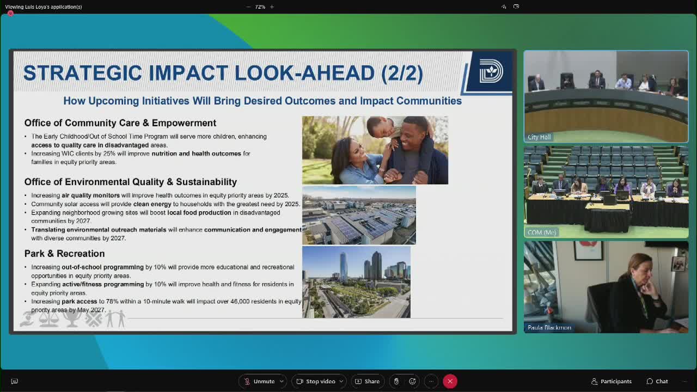Open audio options arrow beside Unmute
697x392 pixels.
click(x=282, y=381)
